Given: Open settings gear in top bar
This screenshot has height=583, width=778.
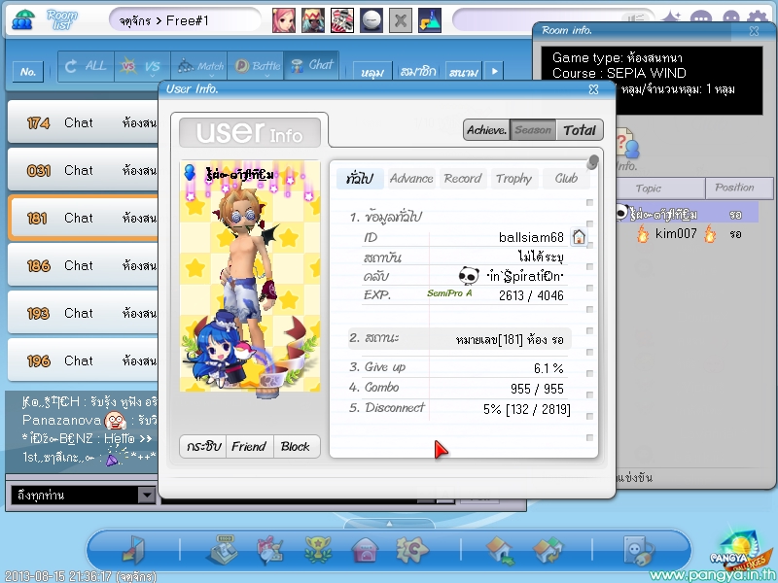Looking at the screenshot, I should coord(757,17).
